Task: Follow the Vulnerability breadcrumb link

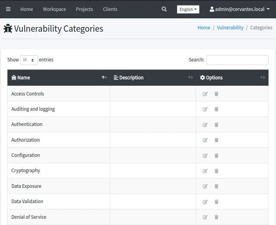Action: pos(230,28)
